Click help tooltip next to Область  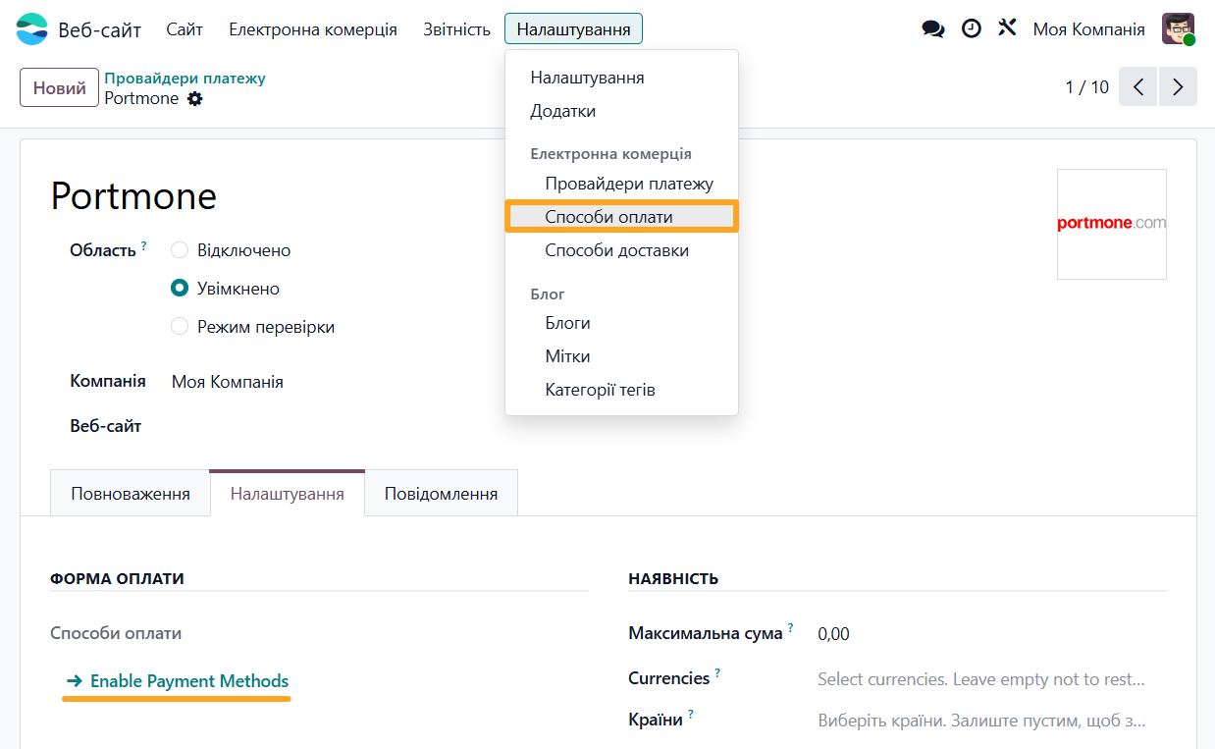pos(143,245)
